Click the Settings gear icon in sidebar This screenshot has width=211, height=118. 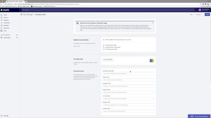click(1, 116)
